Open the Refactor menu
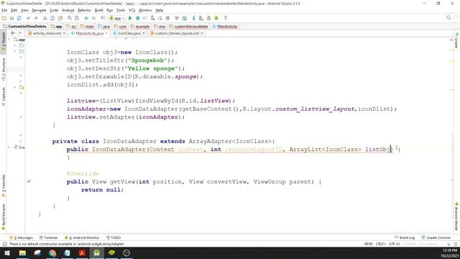This screenshot has width=460, height=259. pyautogui.click(x=84, y=10)
